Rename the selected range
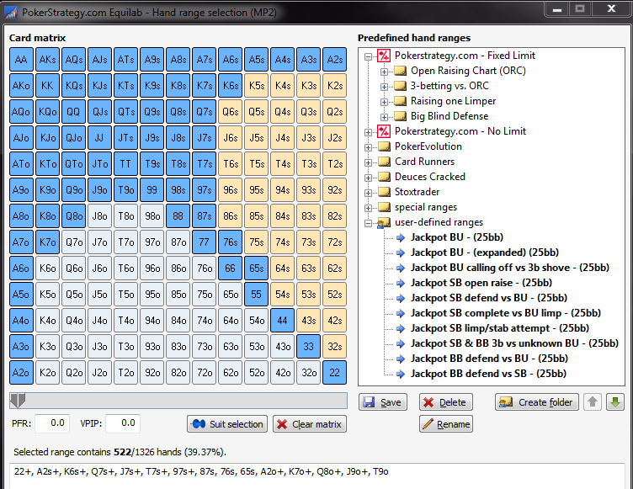Screen dimensions: 633x489 445,424
